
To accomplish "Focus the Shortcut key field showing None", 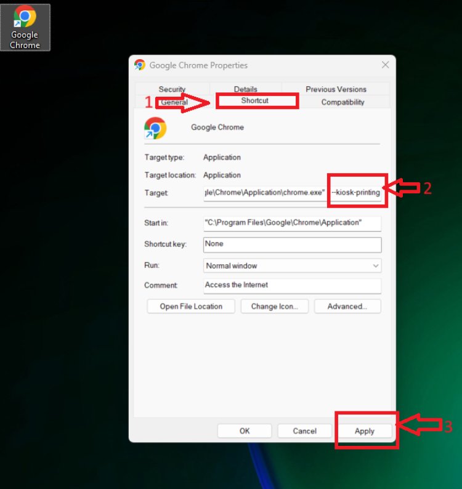I will 293,244.
